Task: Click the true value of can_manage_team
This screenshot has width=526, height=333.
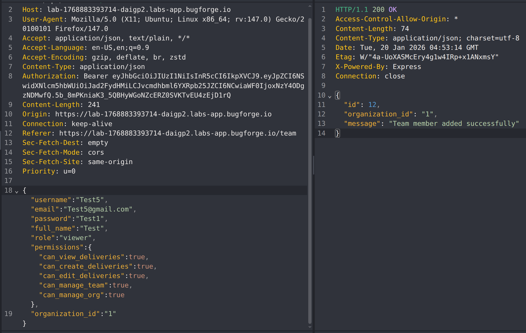Action: [x=120, y=285]
